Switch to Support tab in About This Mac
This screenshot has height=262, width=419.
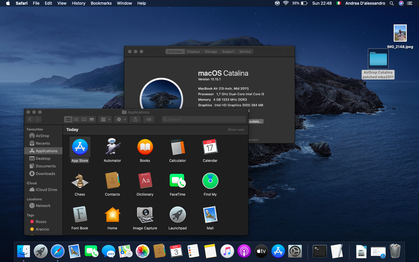pos(228,52)
